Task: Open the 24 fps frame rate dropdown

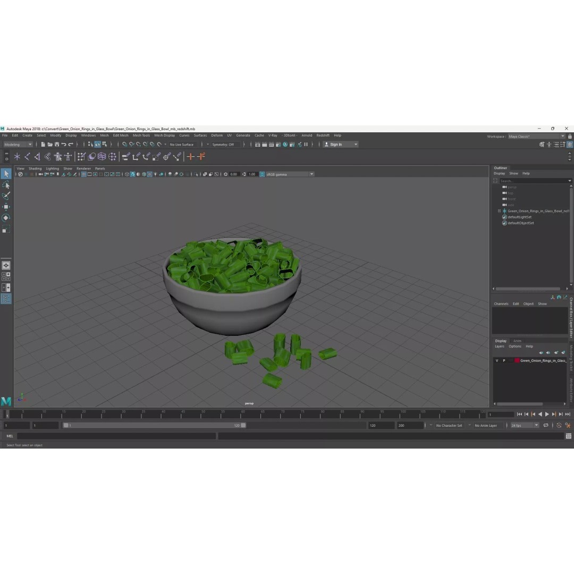Action: [525, 425]
